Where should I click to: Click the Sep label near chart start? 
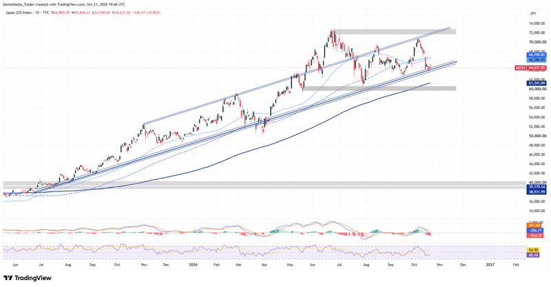[x=92, y=264]
